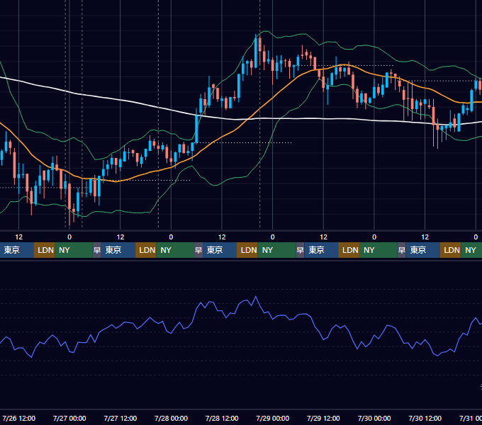This screenshot has height=425, width=482.
Task: Click the 7/29 00:00 date label
Action: tap(273, 418)
